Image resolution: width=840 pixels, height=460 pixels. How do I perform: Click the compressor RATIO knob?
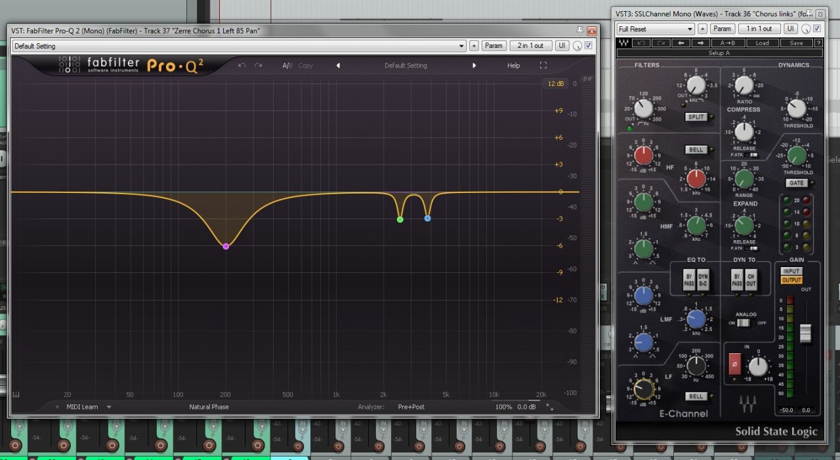[x=744, y=85]
